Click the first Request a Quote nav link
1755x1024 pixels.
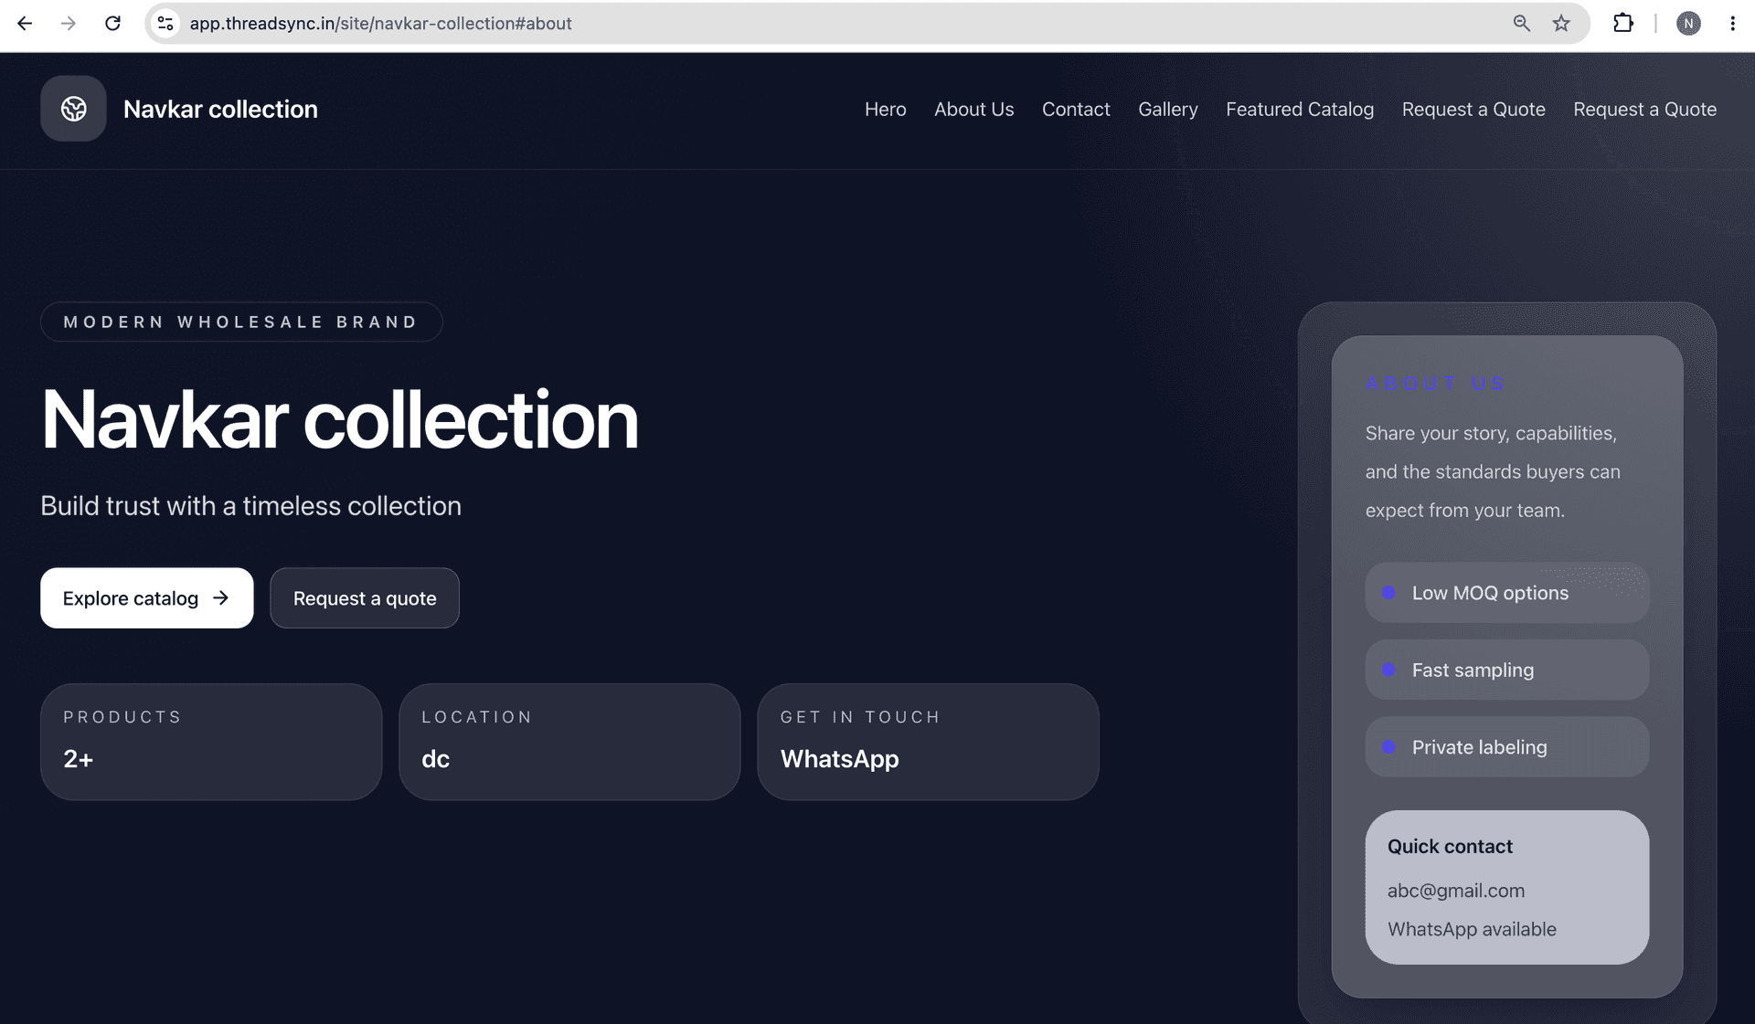[1473, 110]
